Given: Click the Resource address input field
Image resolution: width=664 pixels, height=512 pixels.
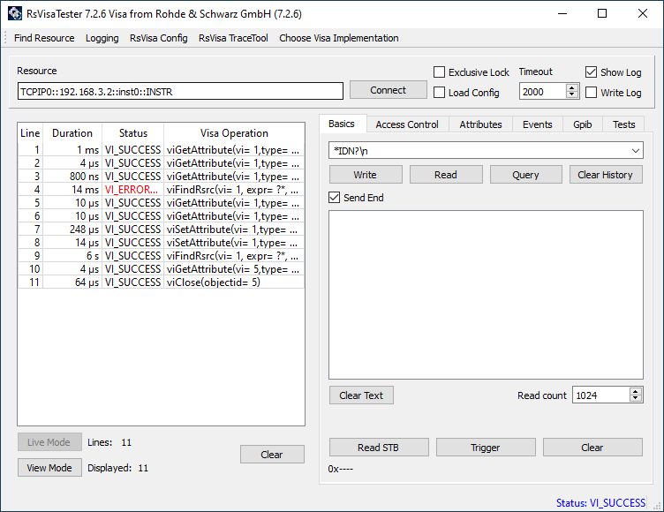Looking at the screenshot, I should click(x=180, y=92).
